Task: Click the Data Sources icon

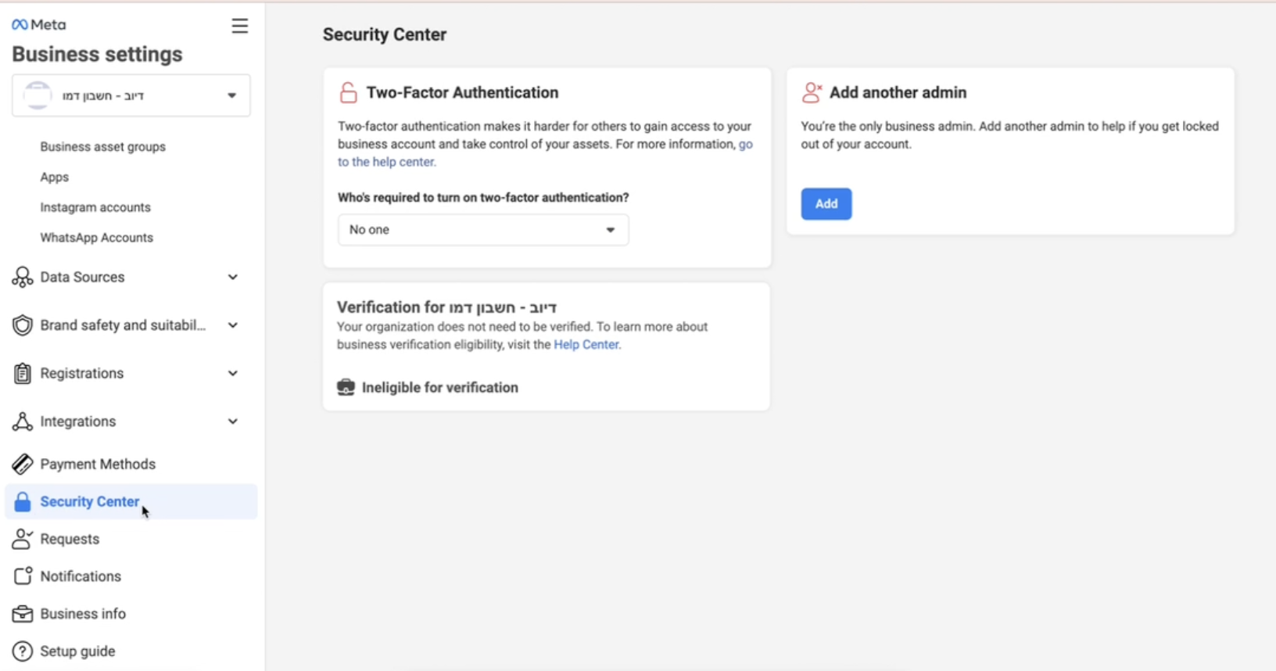Action: (x=23, y=277)
